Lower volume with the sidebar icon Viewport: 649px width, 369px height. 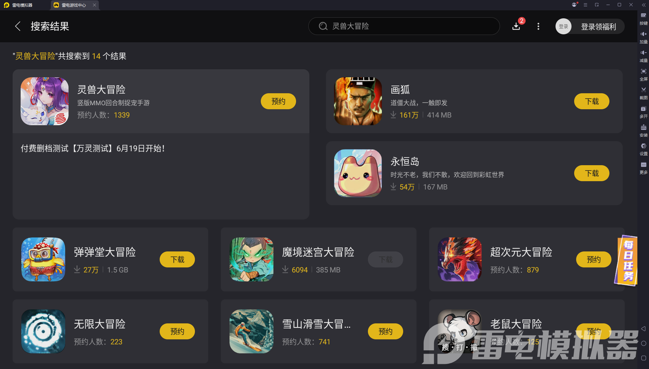coord(643,56)
